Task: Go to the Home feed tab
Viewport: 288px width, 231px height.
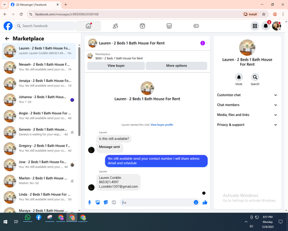Action: tap(89, 26)
